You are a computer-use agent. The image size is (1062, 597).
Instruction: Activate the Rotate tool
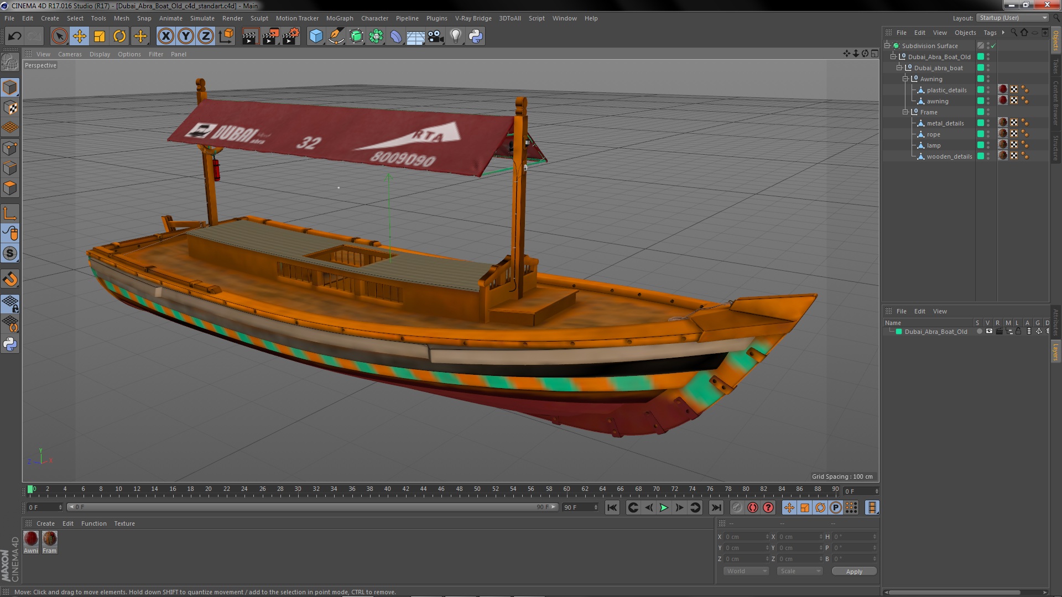(119, 36)
